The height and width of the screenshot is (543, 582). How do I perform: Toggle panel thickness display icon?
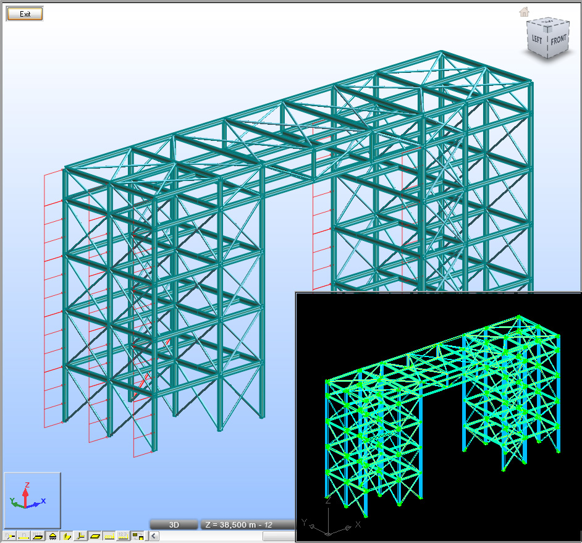[x=95, y=536]
